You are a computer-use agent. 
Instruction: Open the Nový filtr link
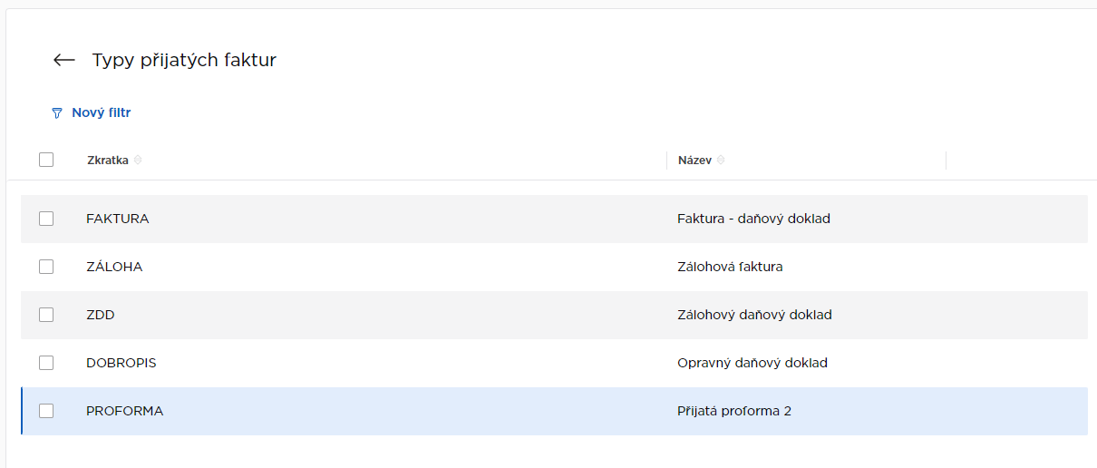[x=102, y=113]
